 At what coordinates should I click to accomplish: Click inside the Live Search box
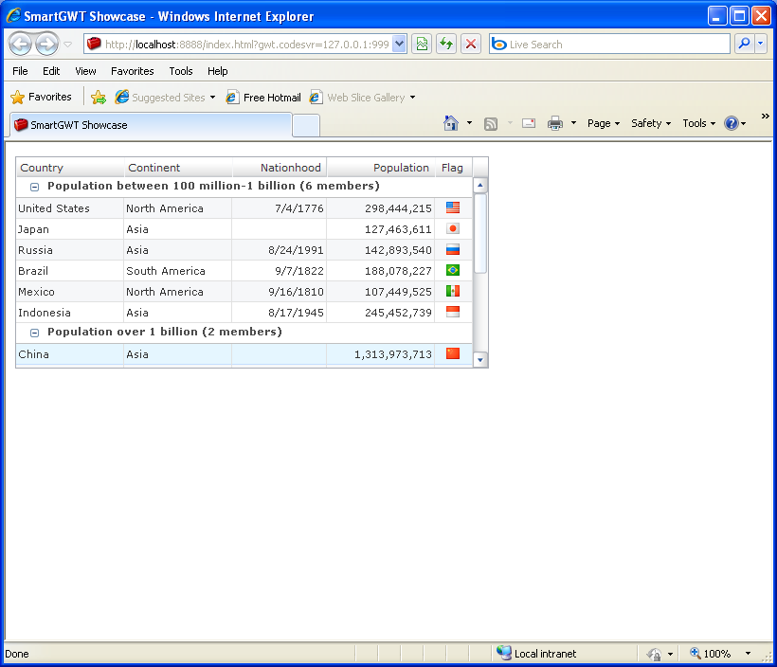tap(609, 45)
